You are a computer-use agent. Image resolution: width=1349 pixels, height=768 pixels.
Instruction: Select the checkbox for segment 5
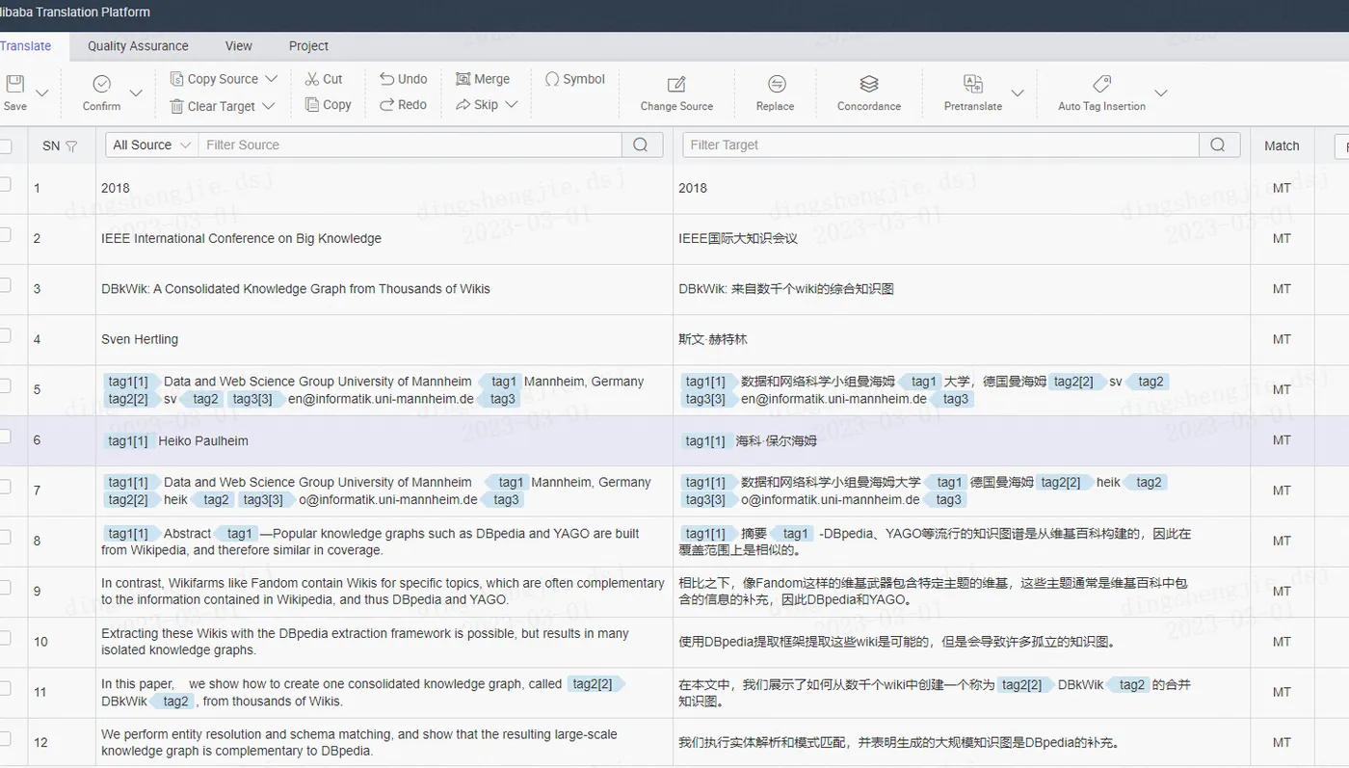click(x=6, y=386)
